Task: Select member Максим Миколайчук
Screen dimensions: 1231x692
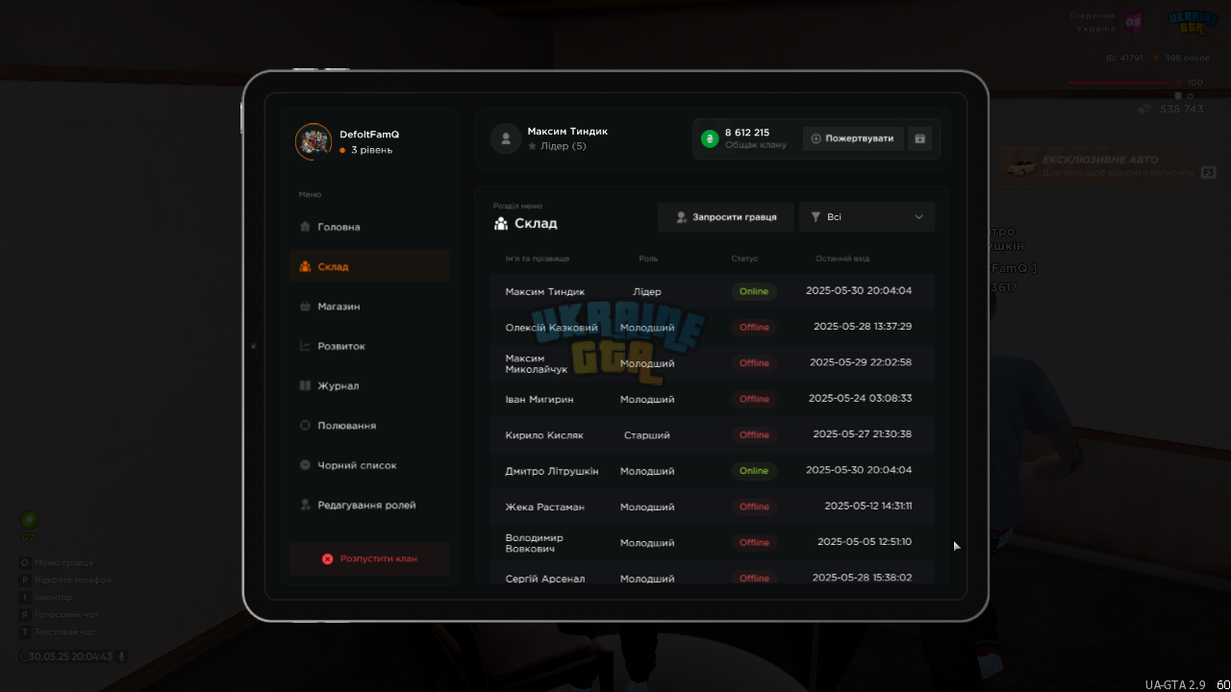Action: tap(537, 363)
